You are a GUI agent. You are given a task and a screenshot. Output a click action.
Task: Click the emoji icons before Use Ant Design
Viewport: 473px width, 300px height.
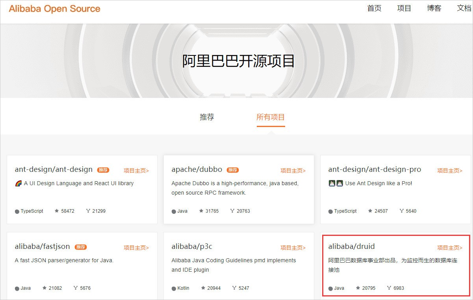point(336,183)
